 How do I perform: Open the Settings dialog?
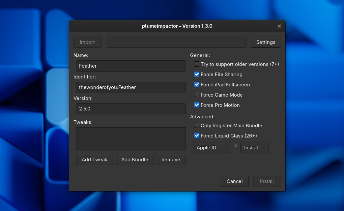pyautogui.click(x=266, y=42)
